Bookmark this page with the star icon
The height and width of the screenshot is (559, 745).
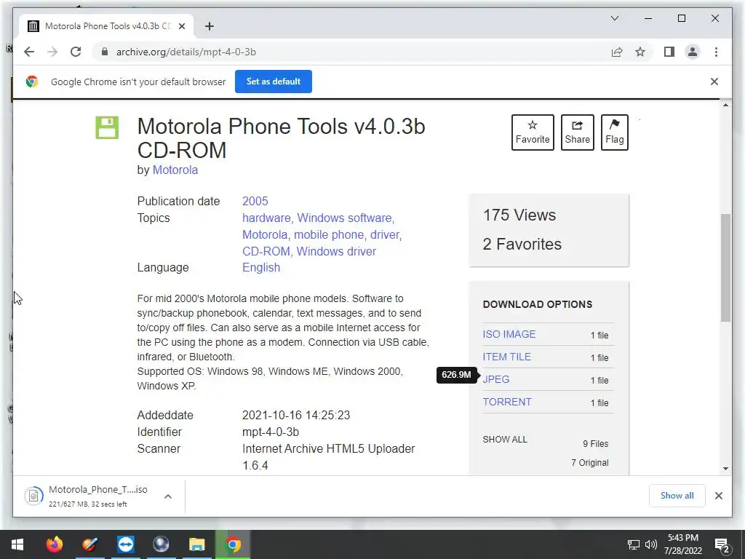[640, 52]
